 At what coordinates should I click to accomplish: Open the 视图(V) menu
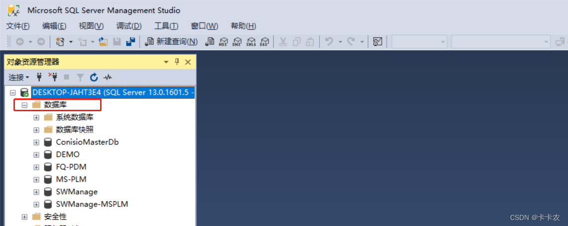pyautogui.click(x=91, y=26)
